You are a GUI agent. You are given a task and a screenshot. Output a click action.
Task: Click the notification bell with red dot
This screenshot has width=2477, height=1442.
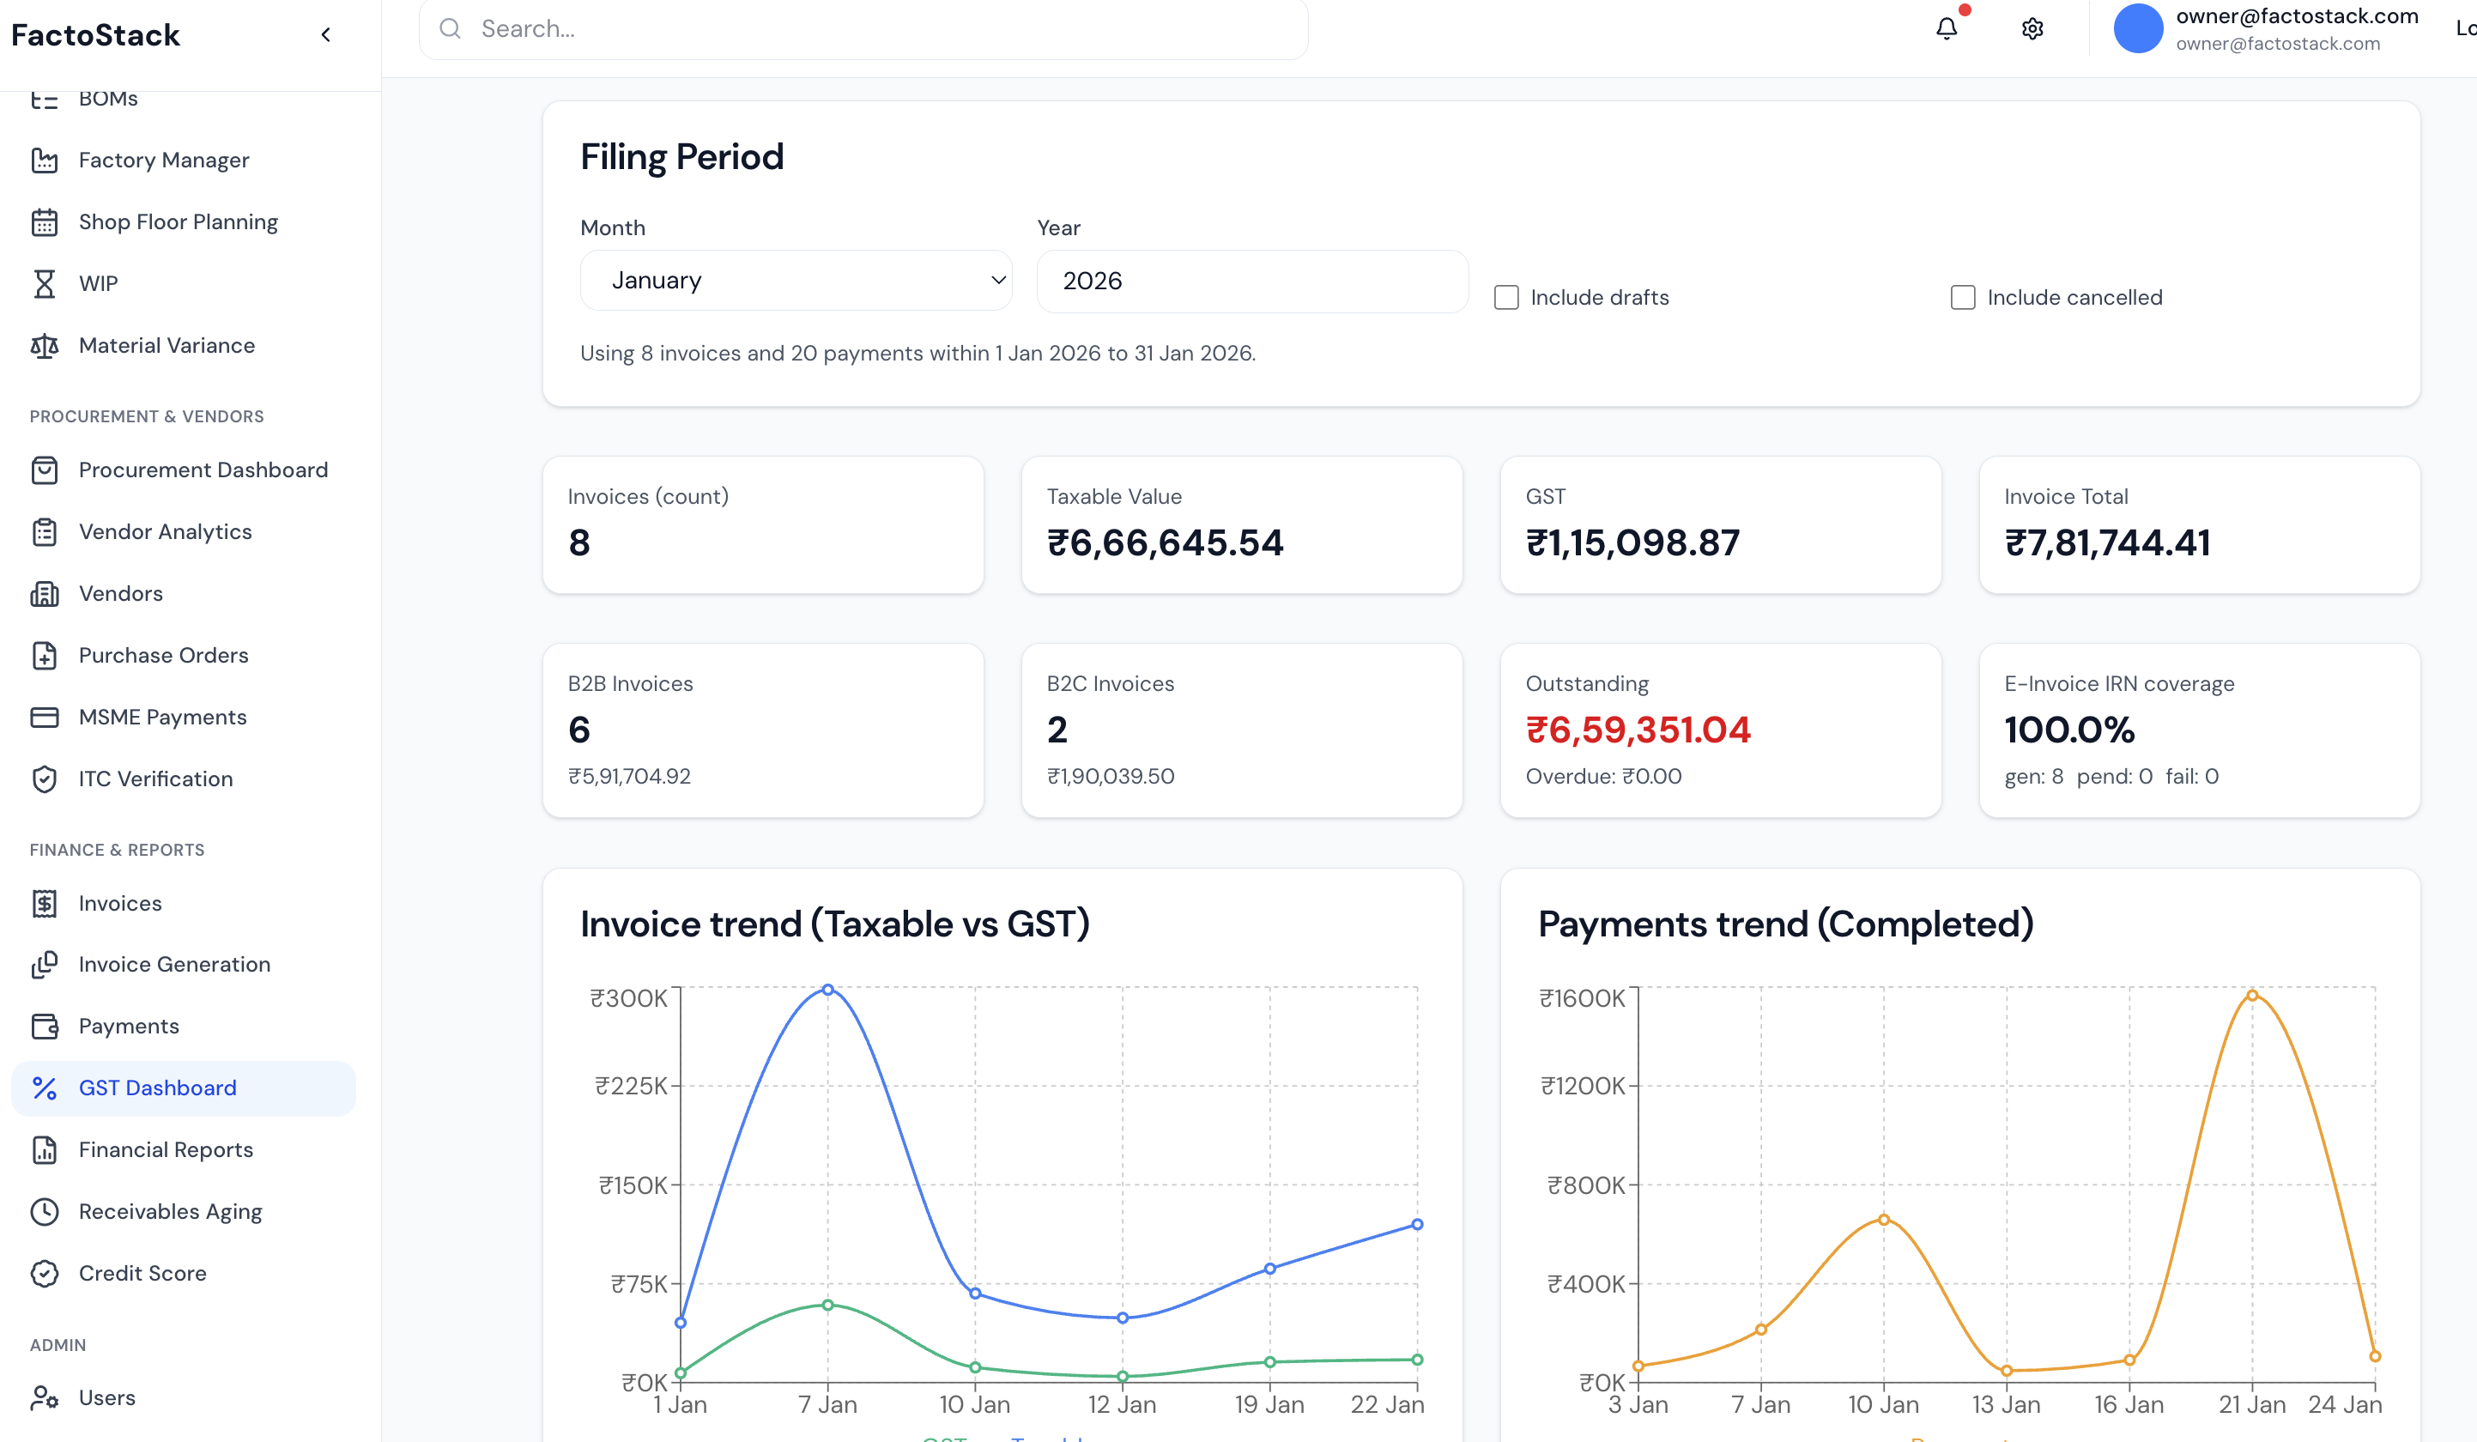pyautogui.click(x=1947, y=28)
